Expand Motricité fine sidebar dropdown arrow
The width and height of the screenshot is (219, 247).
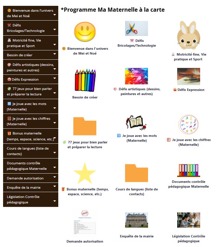54,45
